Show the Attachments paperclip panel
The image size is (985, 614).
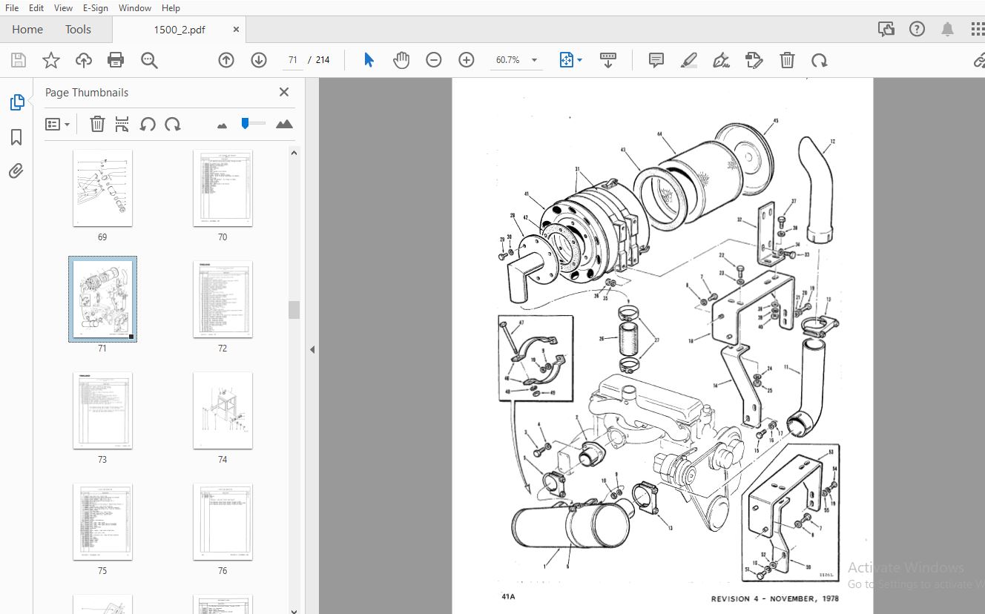(x=16, y=171)
